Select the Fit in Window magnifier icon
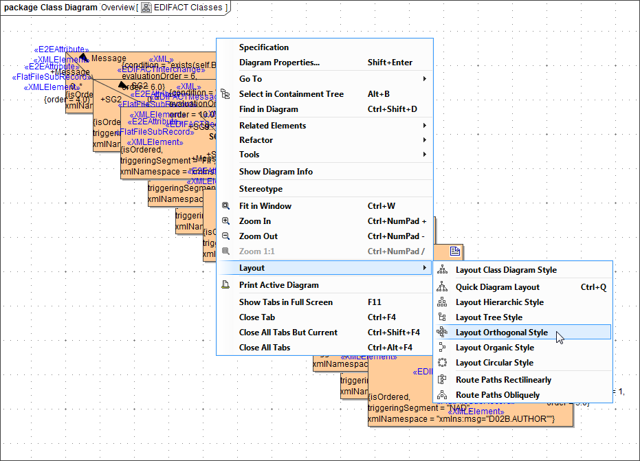 [x=227, y=205]
